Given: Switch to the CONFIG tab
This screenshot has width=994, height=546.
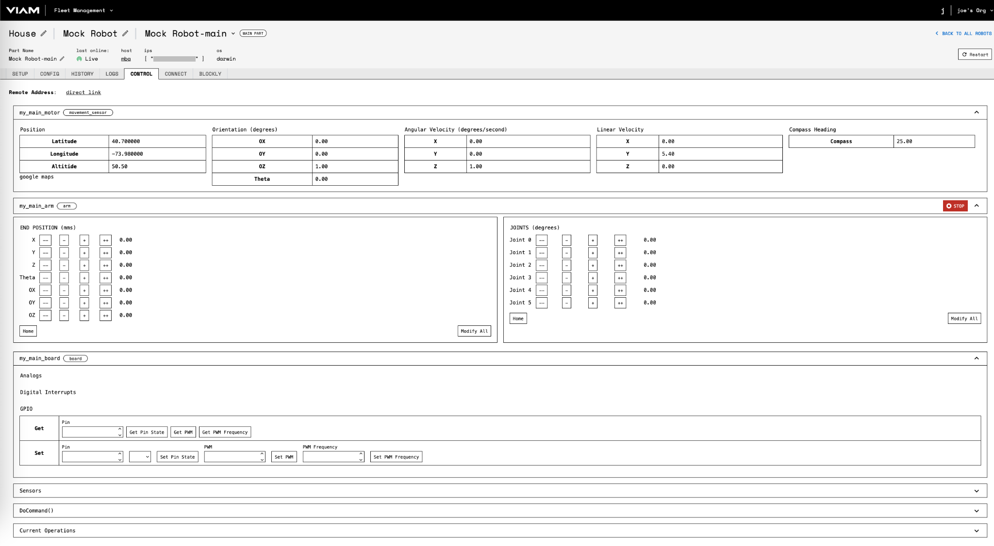Looking at the screenshot, I should tap(50, 73).
